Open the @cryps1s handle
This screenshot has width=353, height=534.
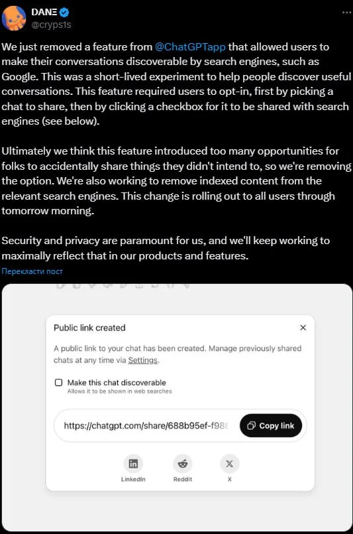click(51, 25)
